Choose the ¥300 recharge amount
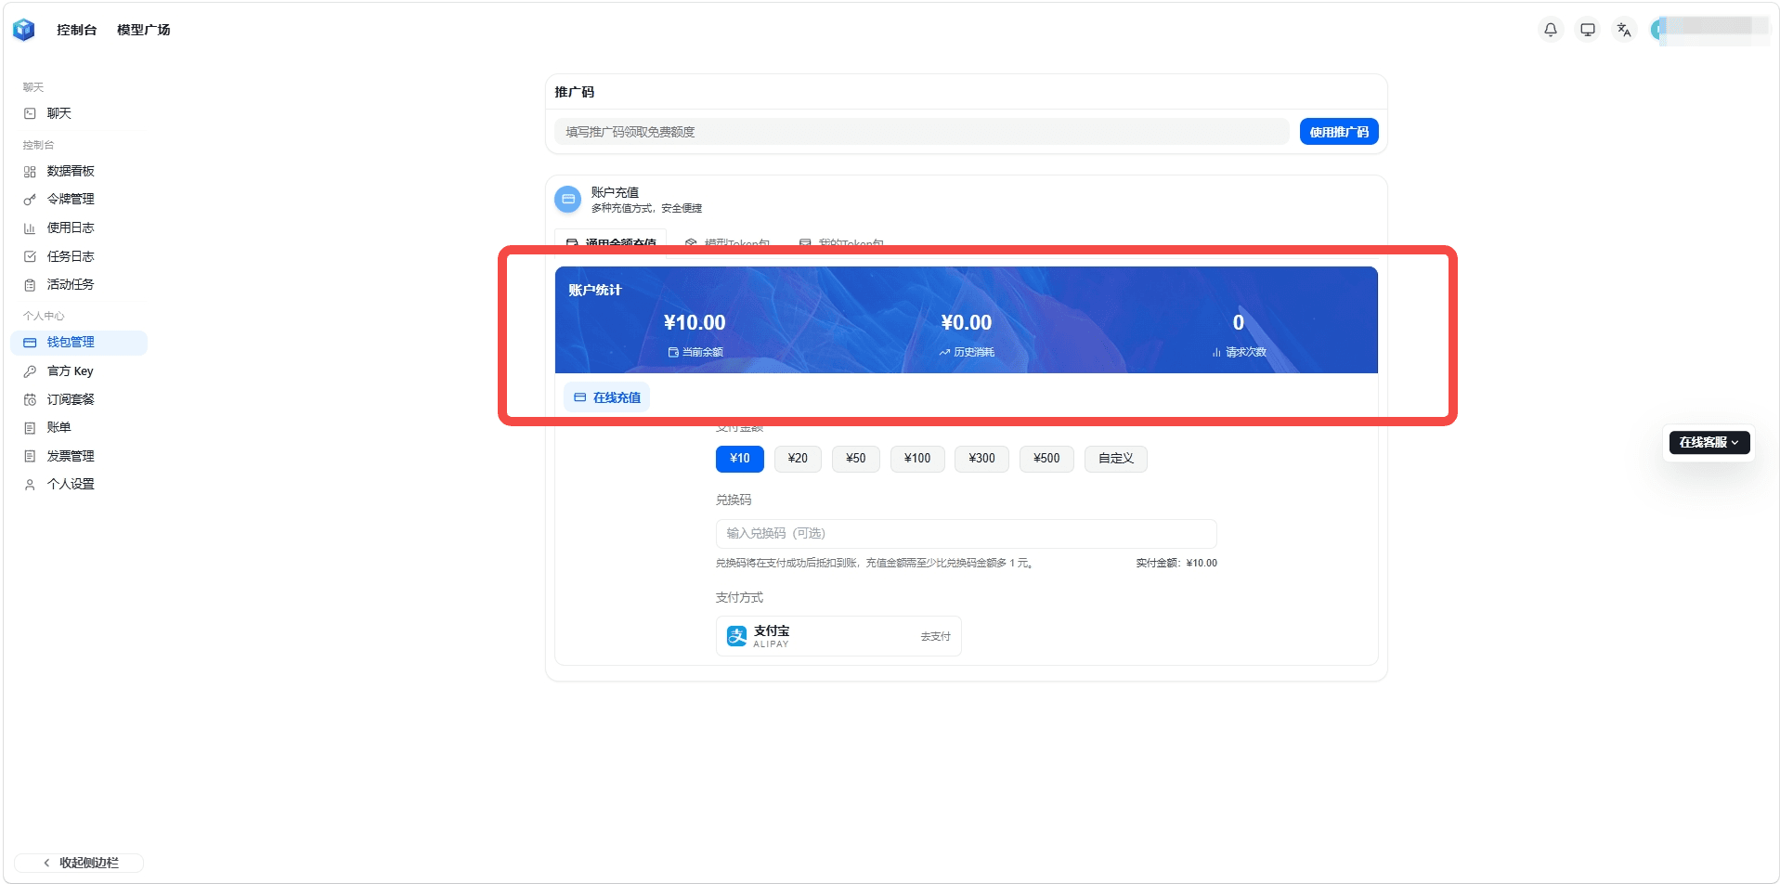This screenshot has width=1780, height=884. click(x=981, y=459)
